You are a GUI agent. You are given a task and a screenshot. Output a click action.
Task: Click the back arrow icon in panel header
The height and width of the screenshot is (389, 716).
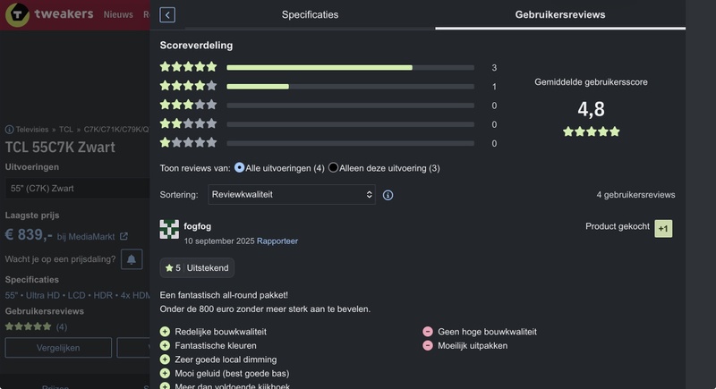coord(167,14)
